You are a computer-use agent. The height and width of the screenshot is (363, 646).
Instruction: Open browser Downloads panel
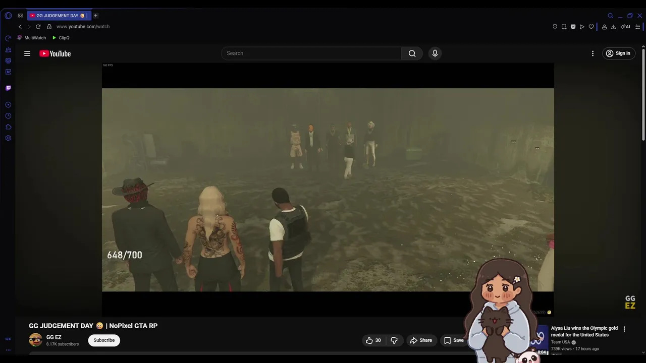pos(613,27)
